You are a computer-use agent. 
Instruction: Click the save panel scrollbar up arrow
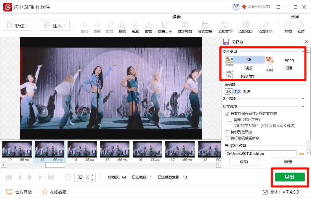tap(308, 51)
